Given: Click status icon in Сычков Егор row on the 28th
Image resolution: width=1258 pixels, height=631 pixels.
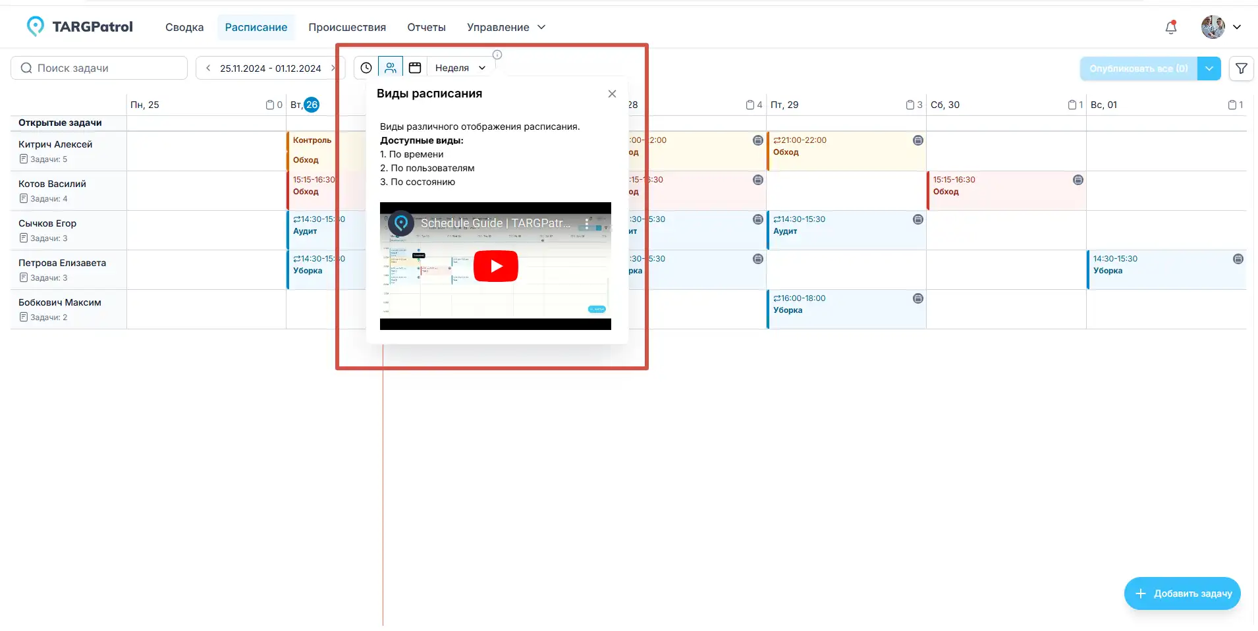Looking at the screenshot, I should pos(758,219).
